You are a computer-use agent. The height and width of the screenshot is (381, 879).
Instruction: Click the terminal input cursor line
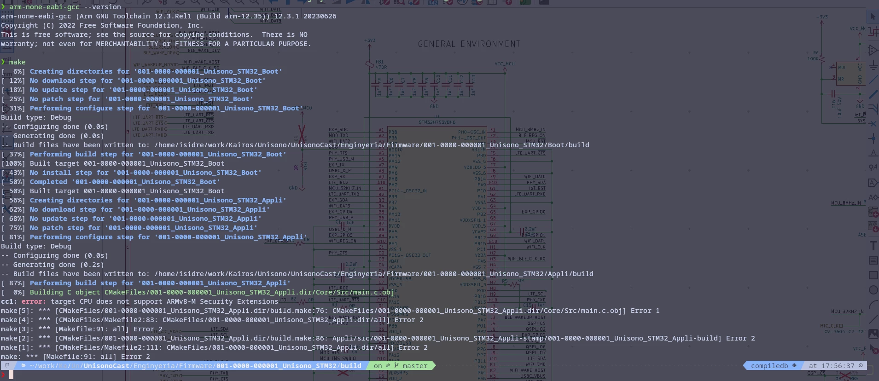coord(12,375)
